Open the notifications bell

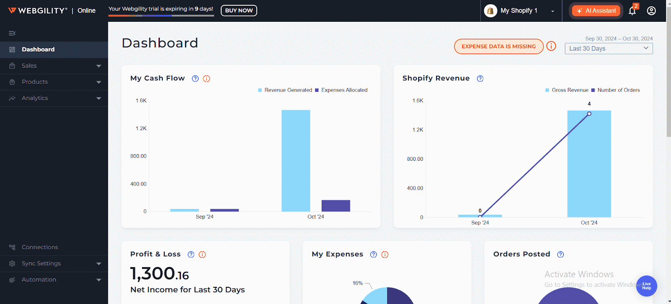tap(632, 11)
